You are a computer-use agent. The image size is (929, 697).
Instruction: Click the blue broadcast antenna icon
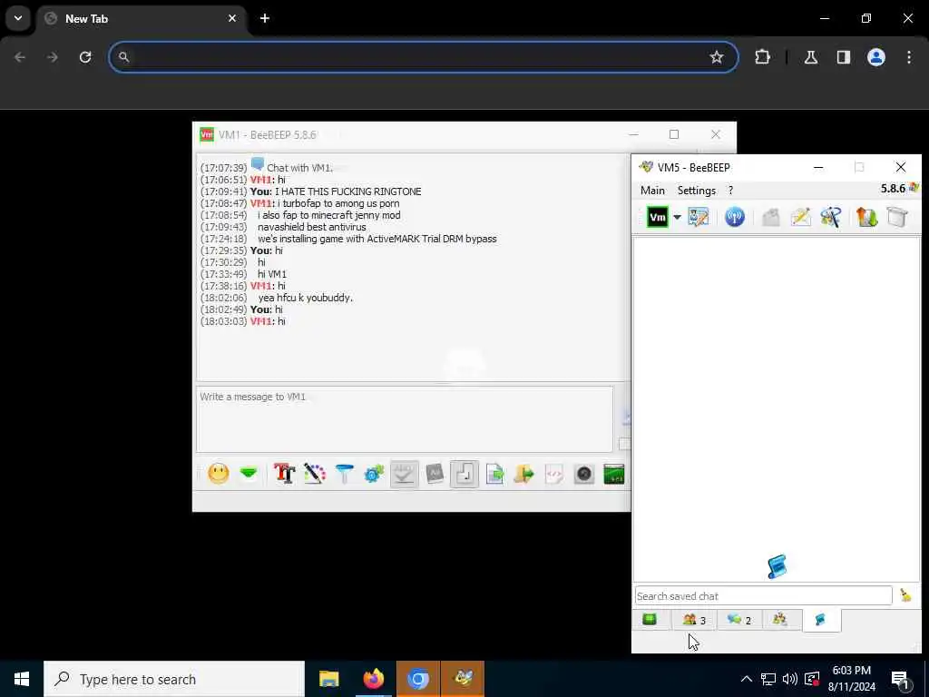pyautogui.click(x=735, y=217)
